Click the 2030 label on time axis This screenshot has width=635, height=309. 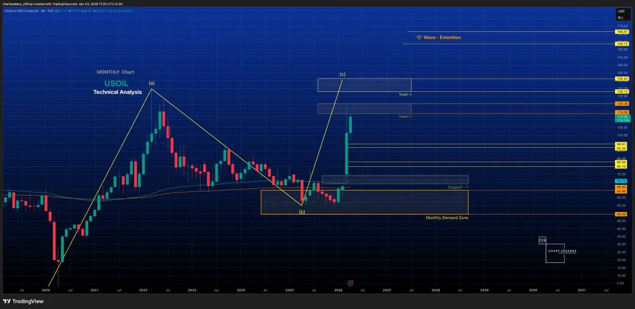point(533,290)
